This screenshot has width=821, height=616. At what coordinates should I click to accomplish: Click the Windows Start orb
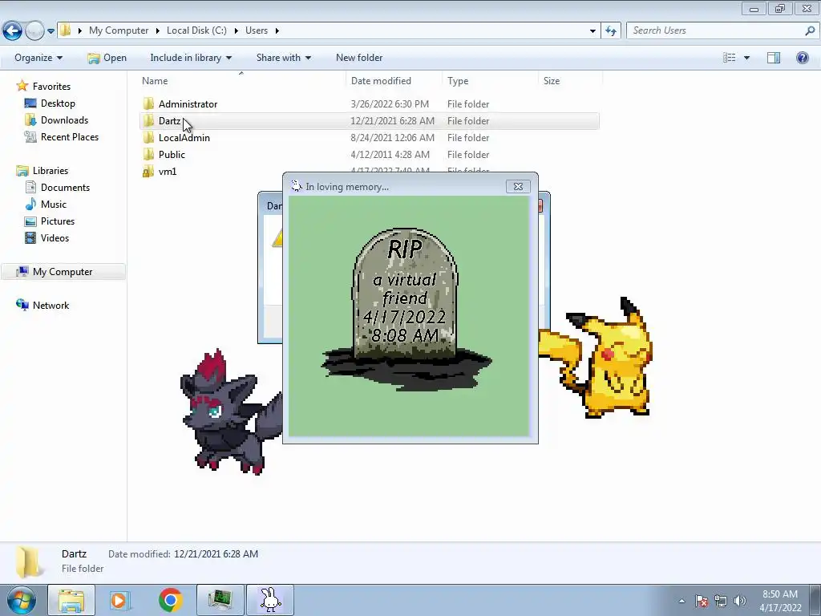pos(21,600)
